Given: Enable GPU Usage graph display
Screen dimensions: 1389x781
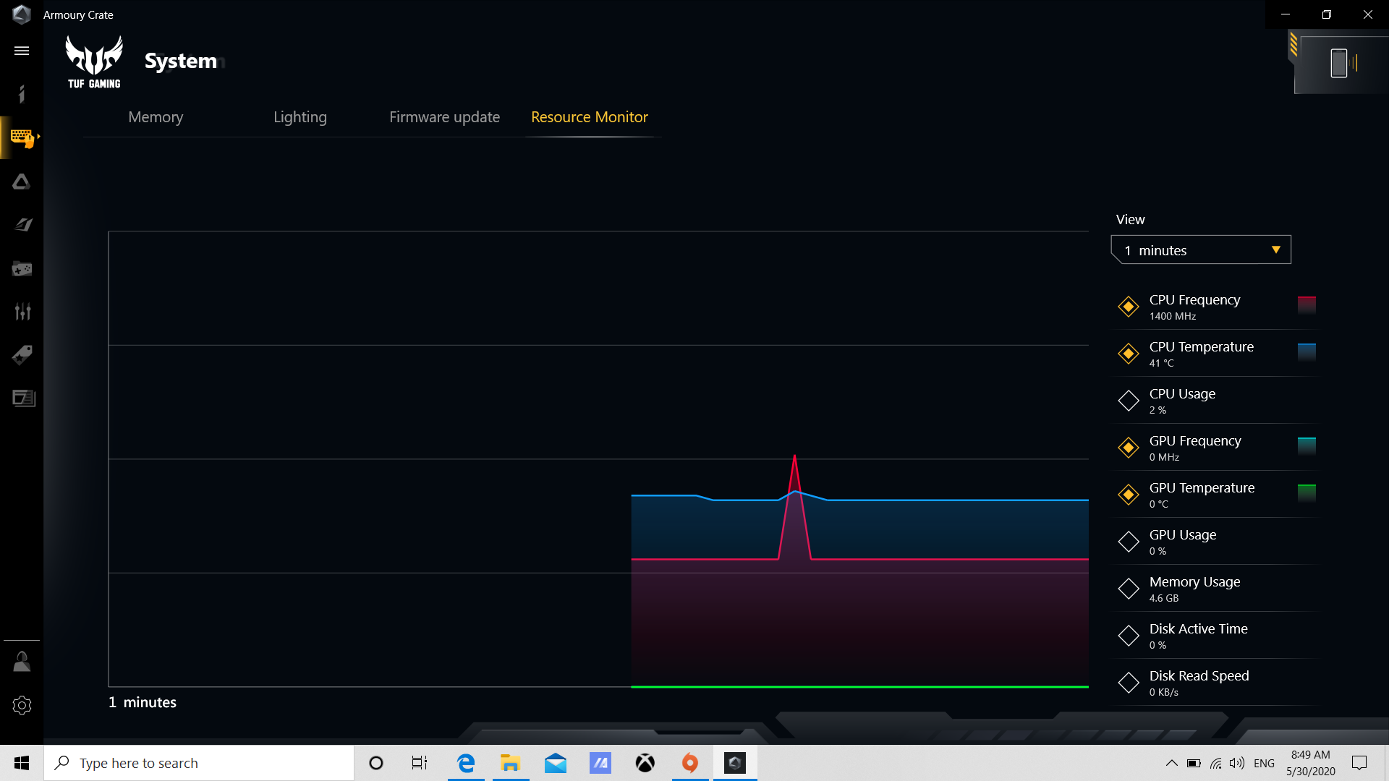Looking at the screenshot, I should (1129, 542).
